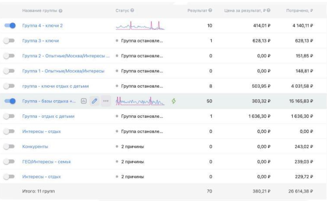Enable the Группа 3 - ключи toggle
Screen dimensions: 327x201
9,41
